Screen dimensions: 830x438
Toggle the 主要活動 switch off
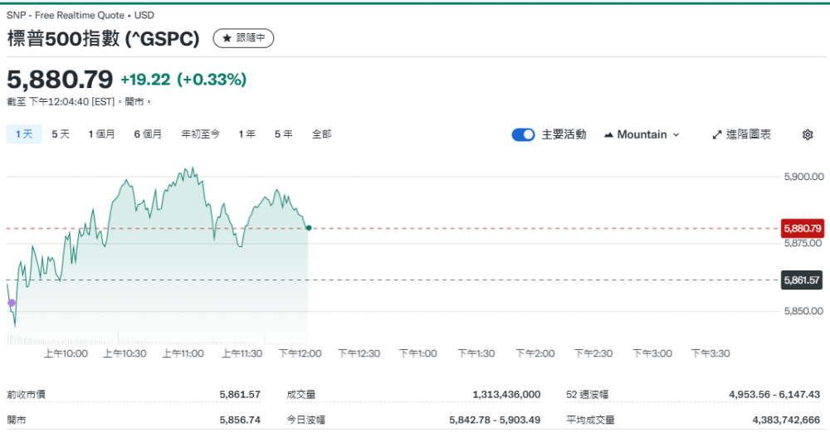click(523, 134)
